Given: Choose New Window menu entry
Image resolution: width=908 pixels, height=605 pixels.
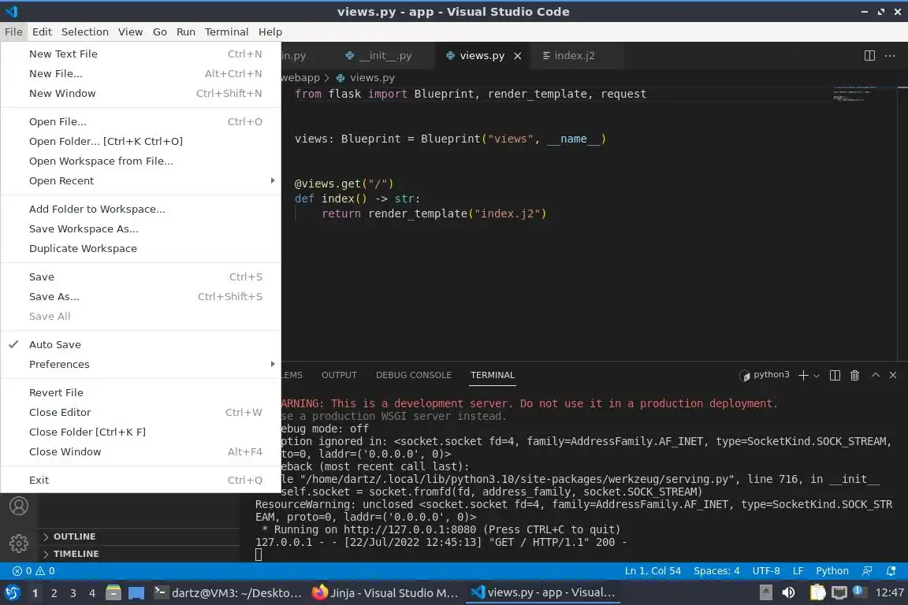Looking at the screenshot, I should pos(141,93).
